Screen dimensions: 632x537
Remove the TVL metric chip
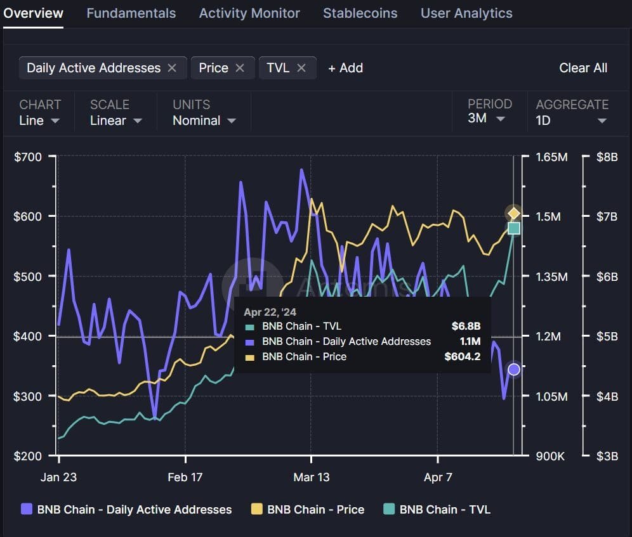coord(302,68)
